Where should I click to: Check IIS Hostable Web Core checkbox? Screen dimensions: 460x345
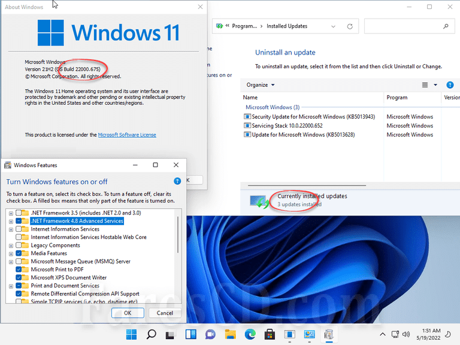(19, 237)
